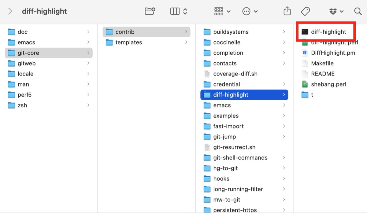
Task: Open the item grouping dropdown in the toolbar
Action: click(x=221, y=11)
